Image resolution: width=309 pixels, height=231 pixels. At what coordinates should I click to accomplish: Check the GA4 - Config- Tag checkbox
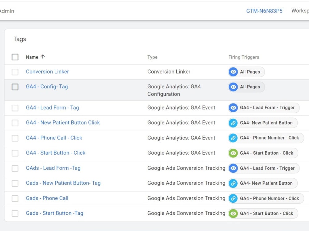click(15, 87)
